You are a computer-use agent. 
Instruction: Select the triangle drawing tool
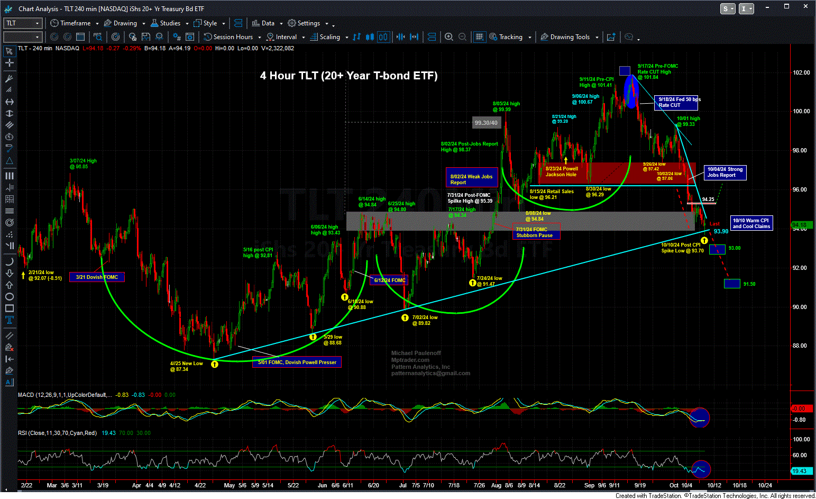9,161
